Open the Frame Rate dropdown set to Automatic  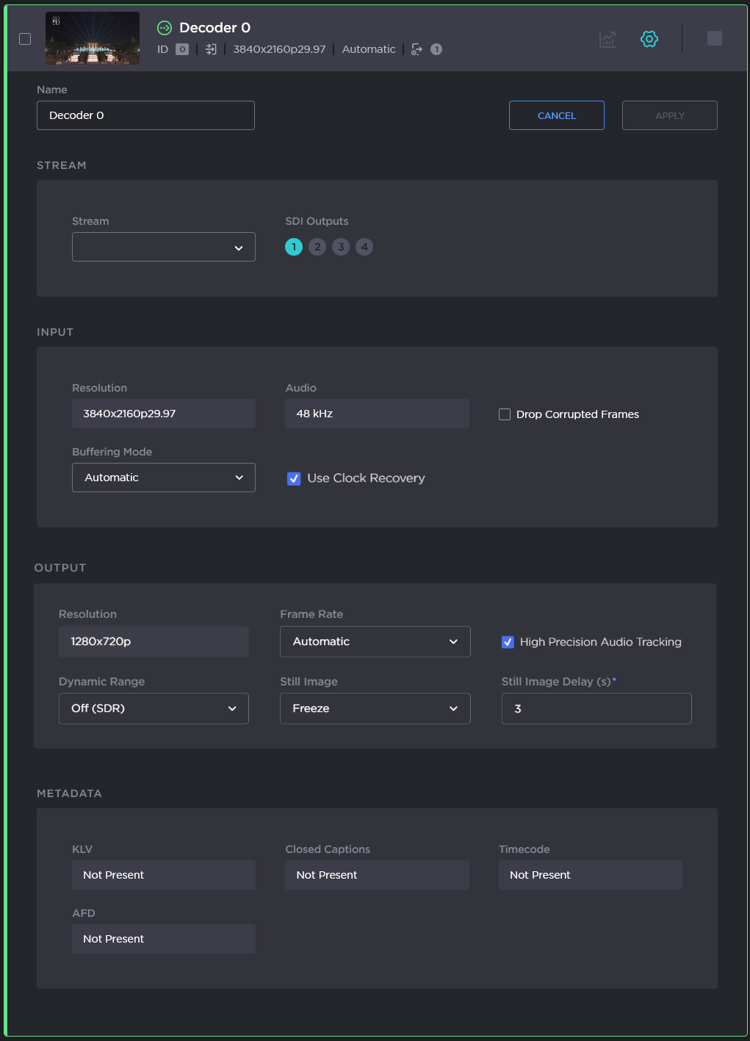[375, 641]
